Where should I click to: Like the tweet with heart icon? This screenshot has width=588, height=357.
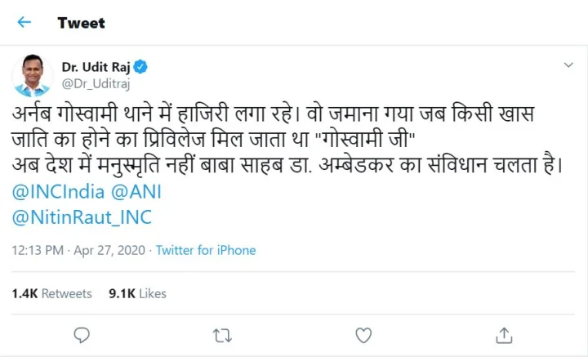tap(363, 335)
